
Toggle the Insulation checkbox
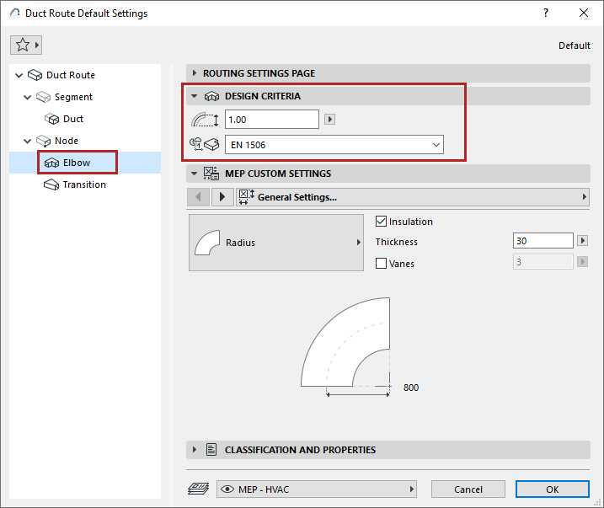pos(381,222)
